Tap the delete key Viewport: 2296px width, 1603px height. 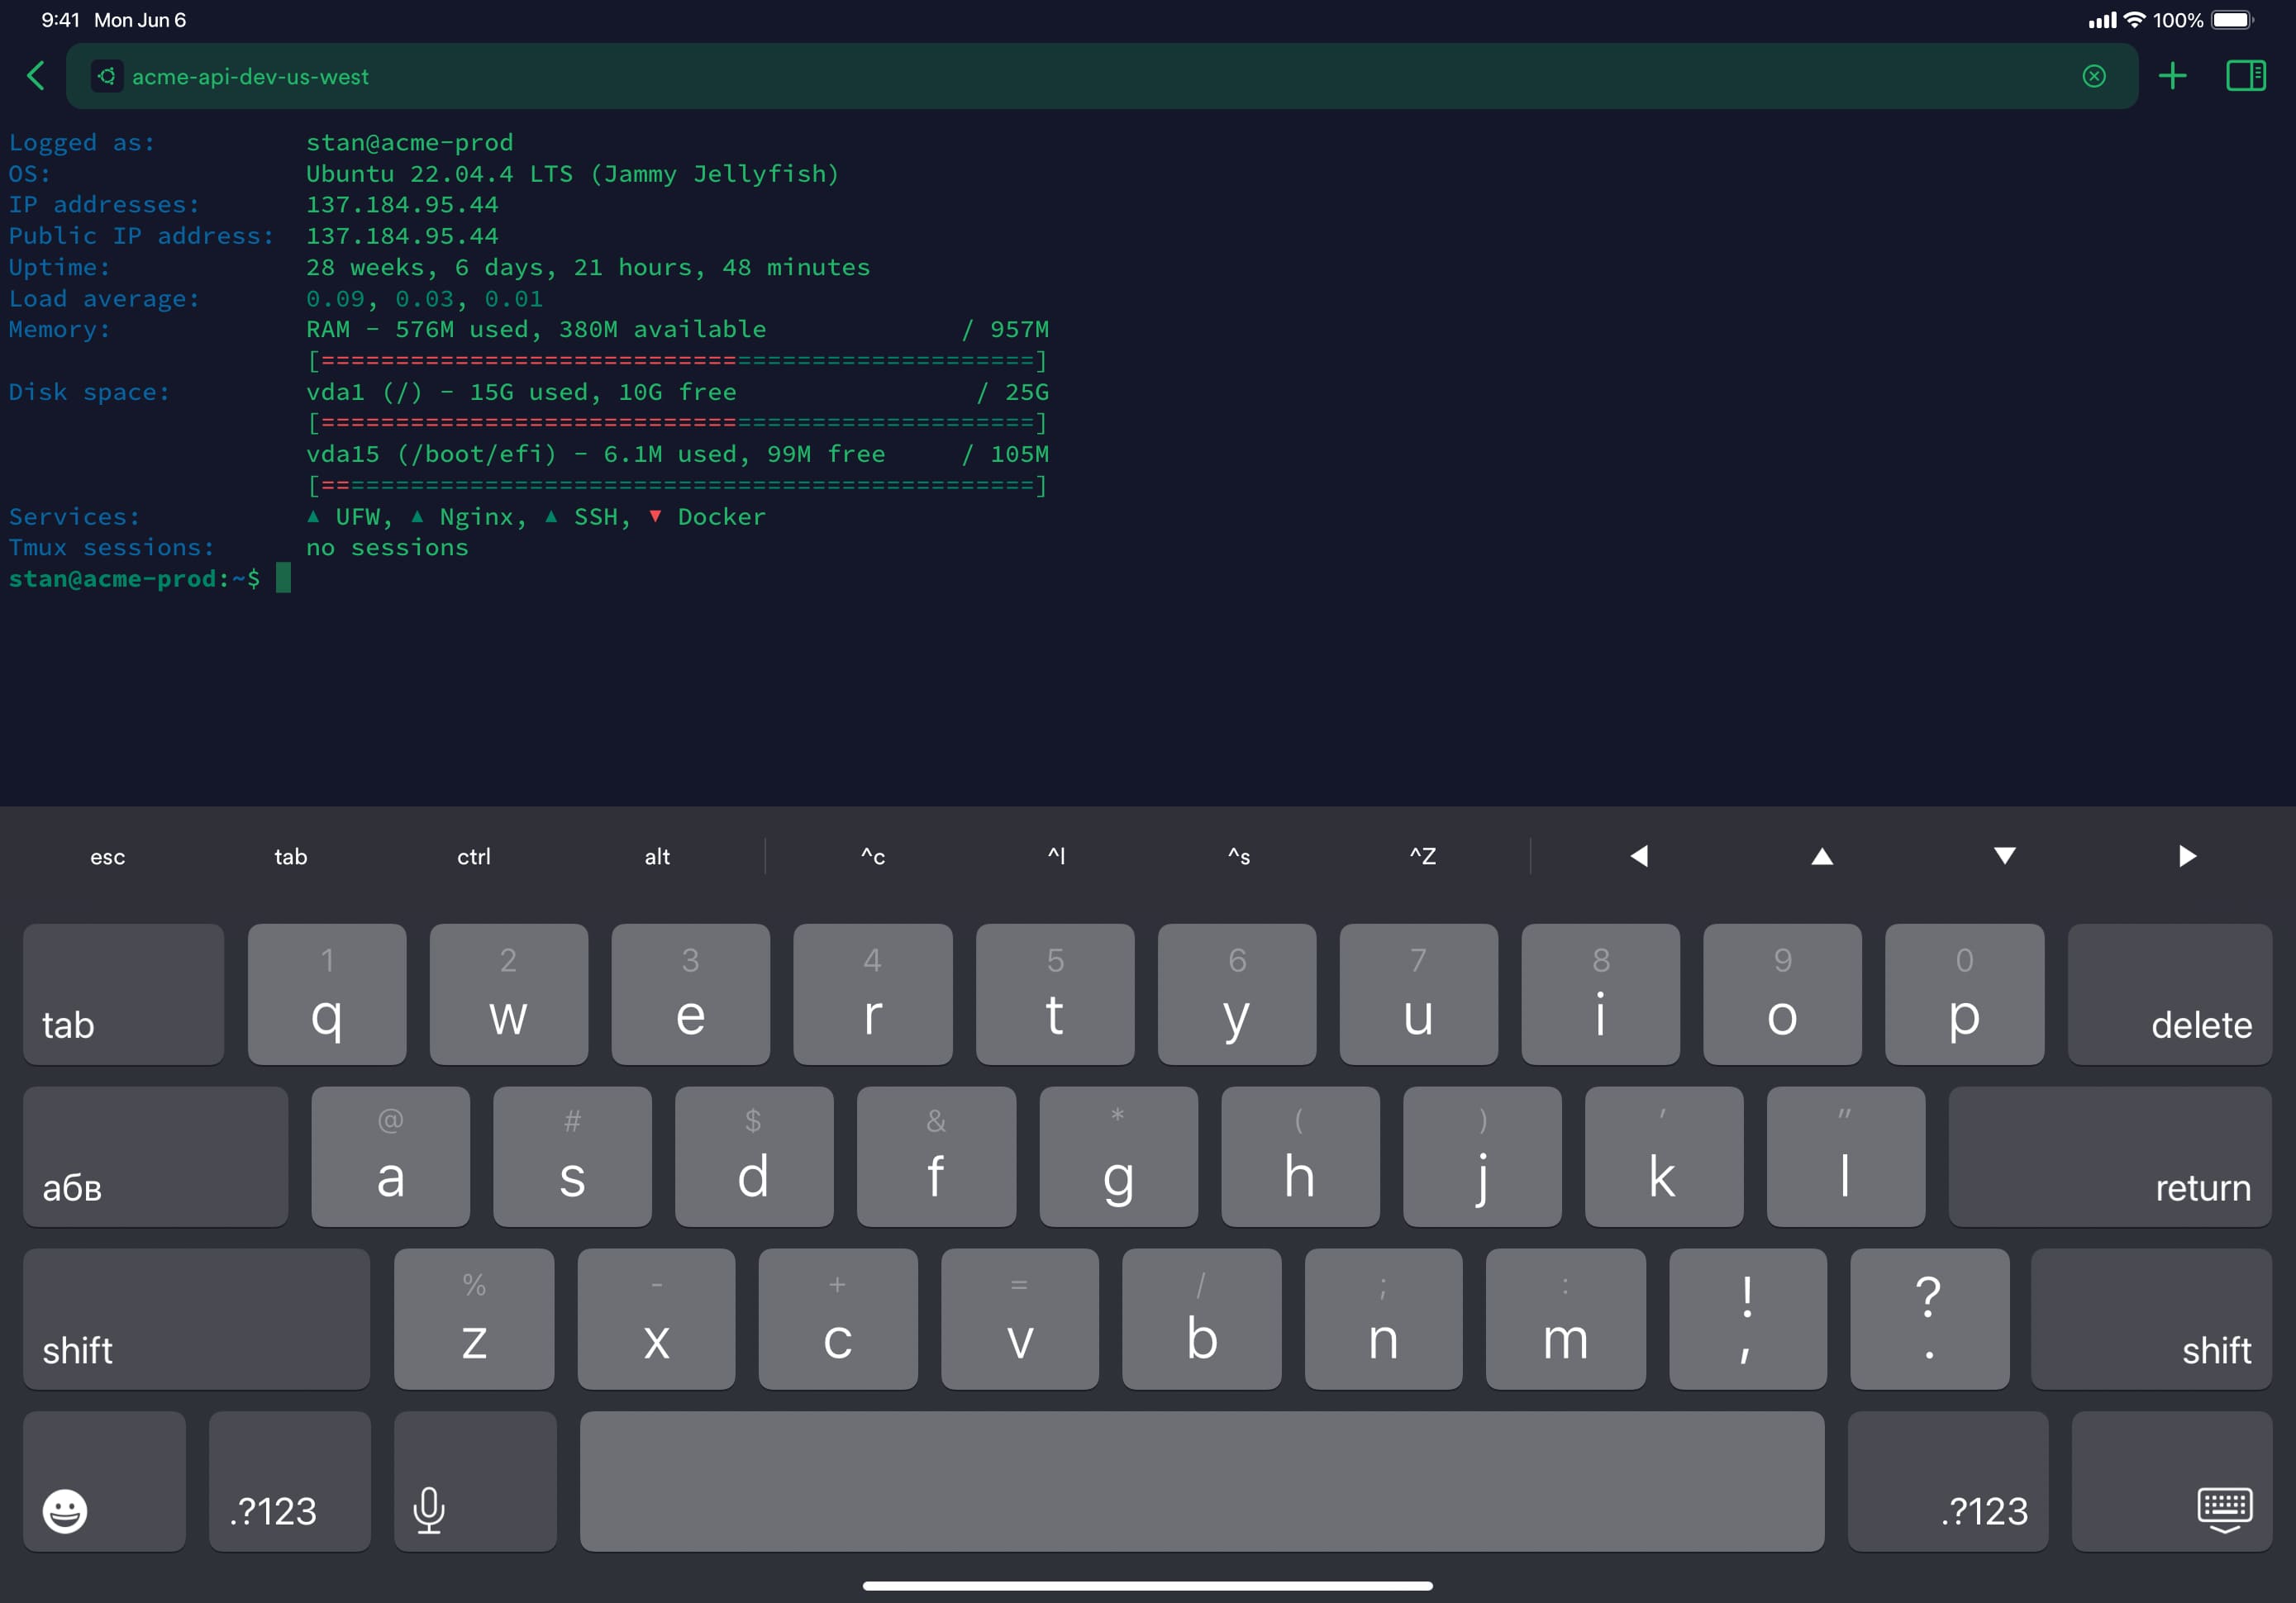tap(2170, 994)
